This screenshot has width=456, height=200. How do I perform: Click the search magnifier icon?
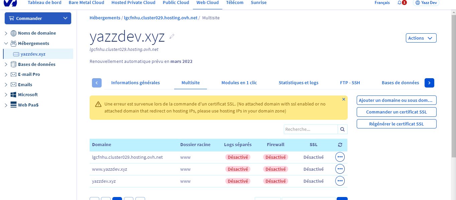342,129
